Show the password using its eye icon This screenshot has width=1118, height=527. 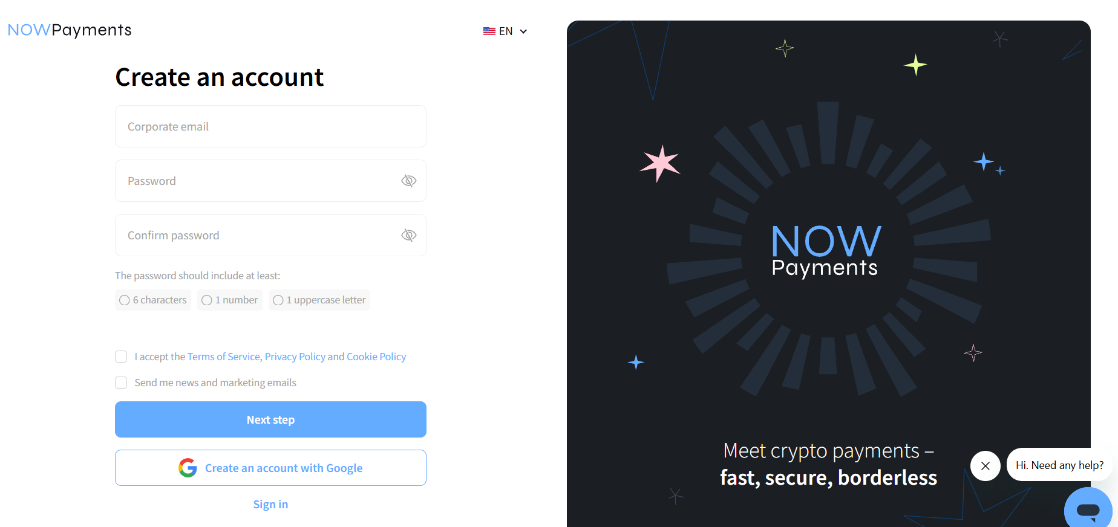coord(409,181)
